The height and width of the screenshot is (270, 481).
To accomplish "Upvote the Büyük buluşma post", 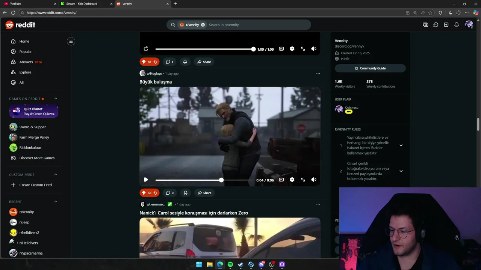I will click(x=144, y=193).
